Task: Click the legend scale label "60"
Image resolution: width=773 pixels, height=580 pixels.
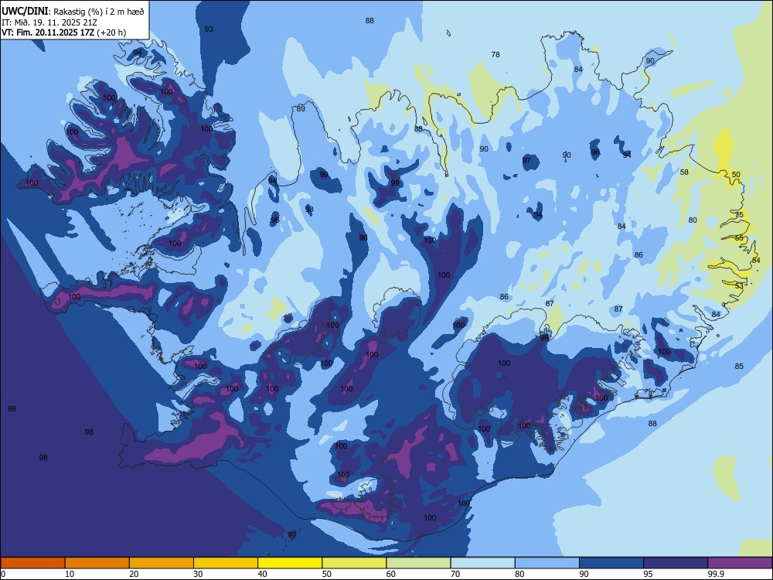Action: click(x=391, y=574)
